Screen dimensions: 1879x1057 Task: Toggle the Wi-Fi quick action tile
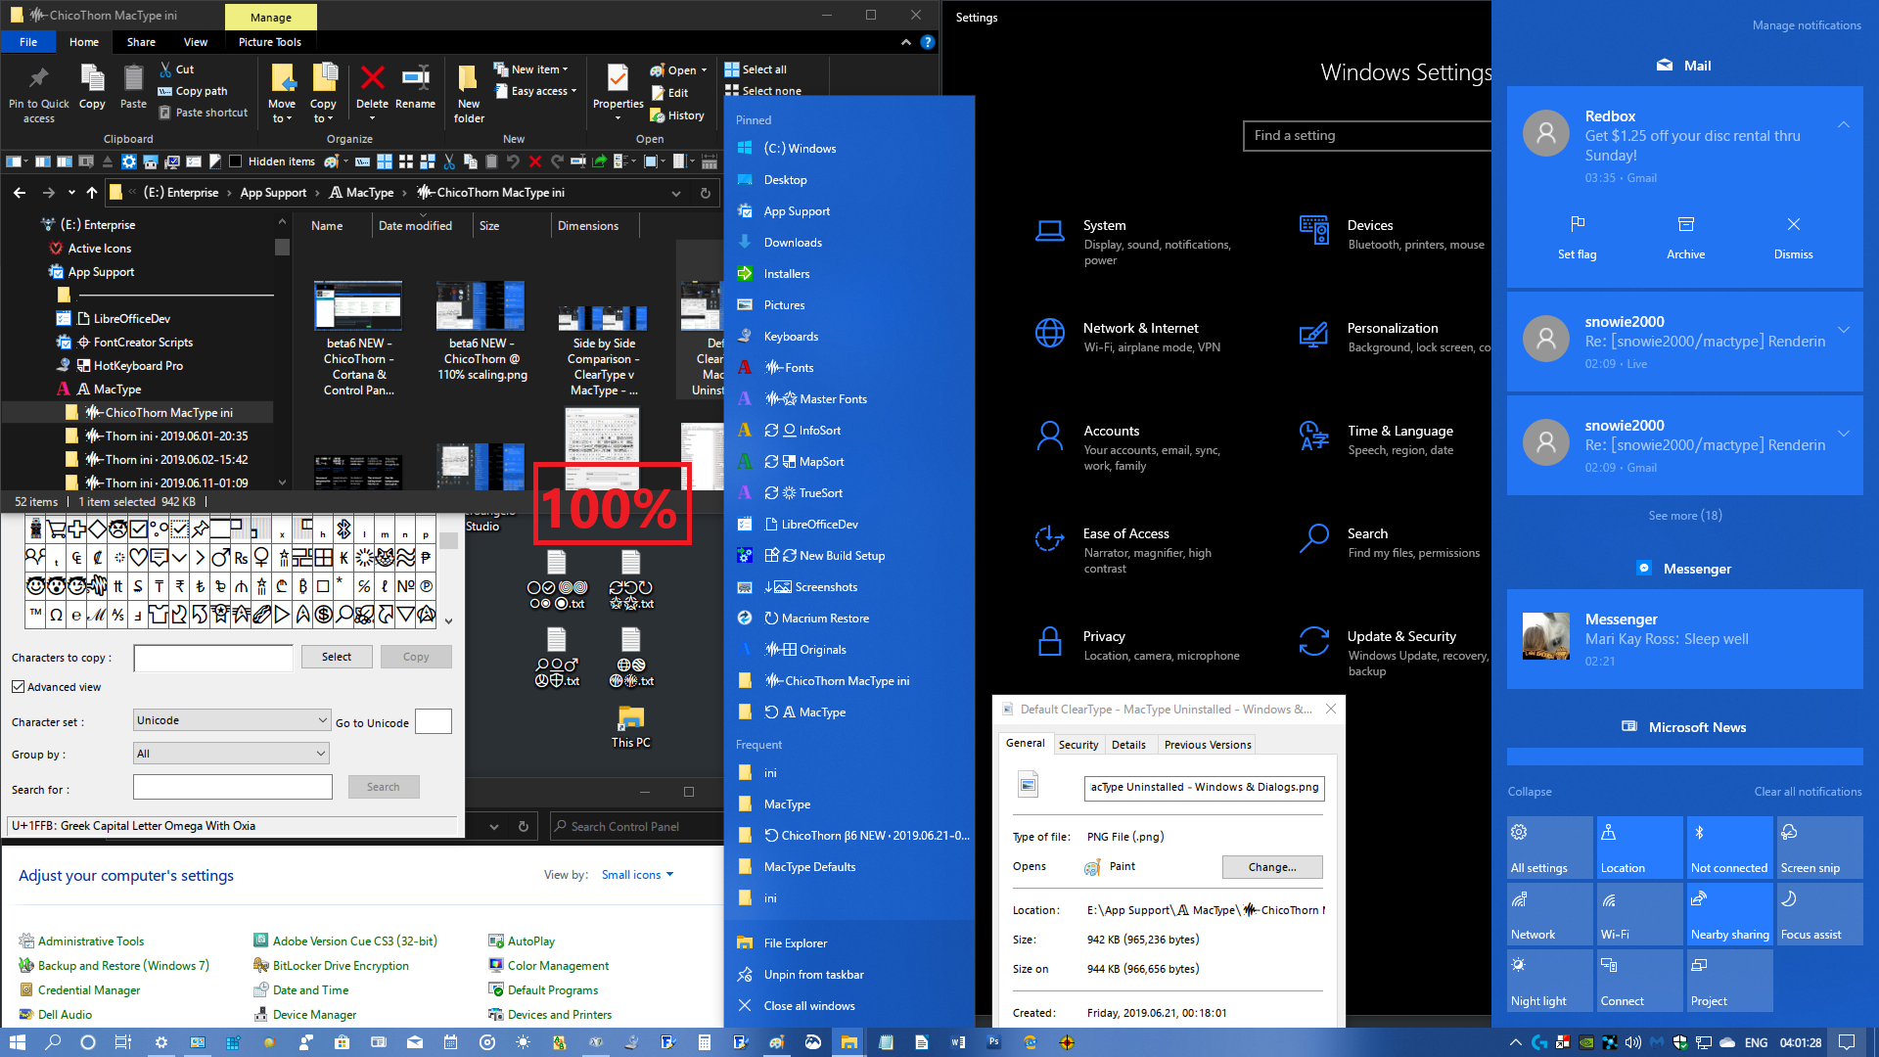(x=1638, y=914)
